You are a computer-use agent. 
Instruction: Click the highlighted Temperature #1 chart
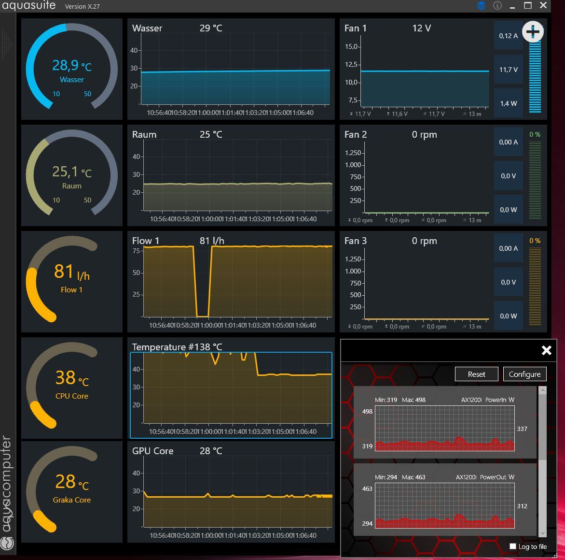231,395
